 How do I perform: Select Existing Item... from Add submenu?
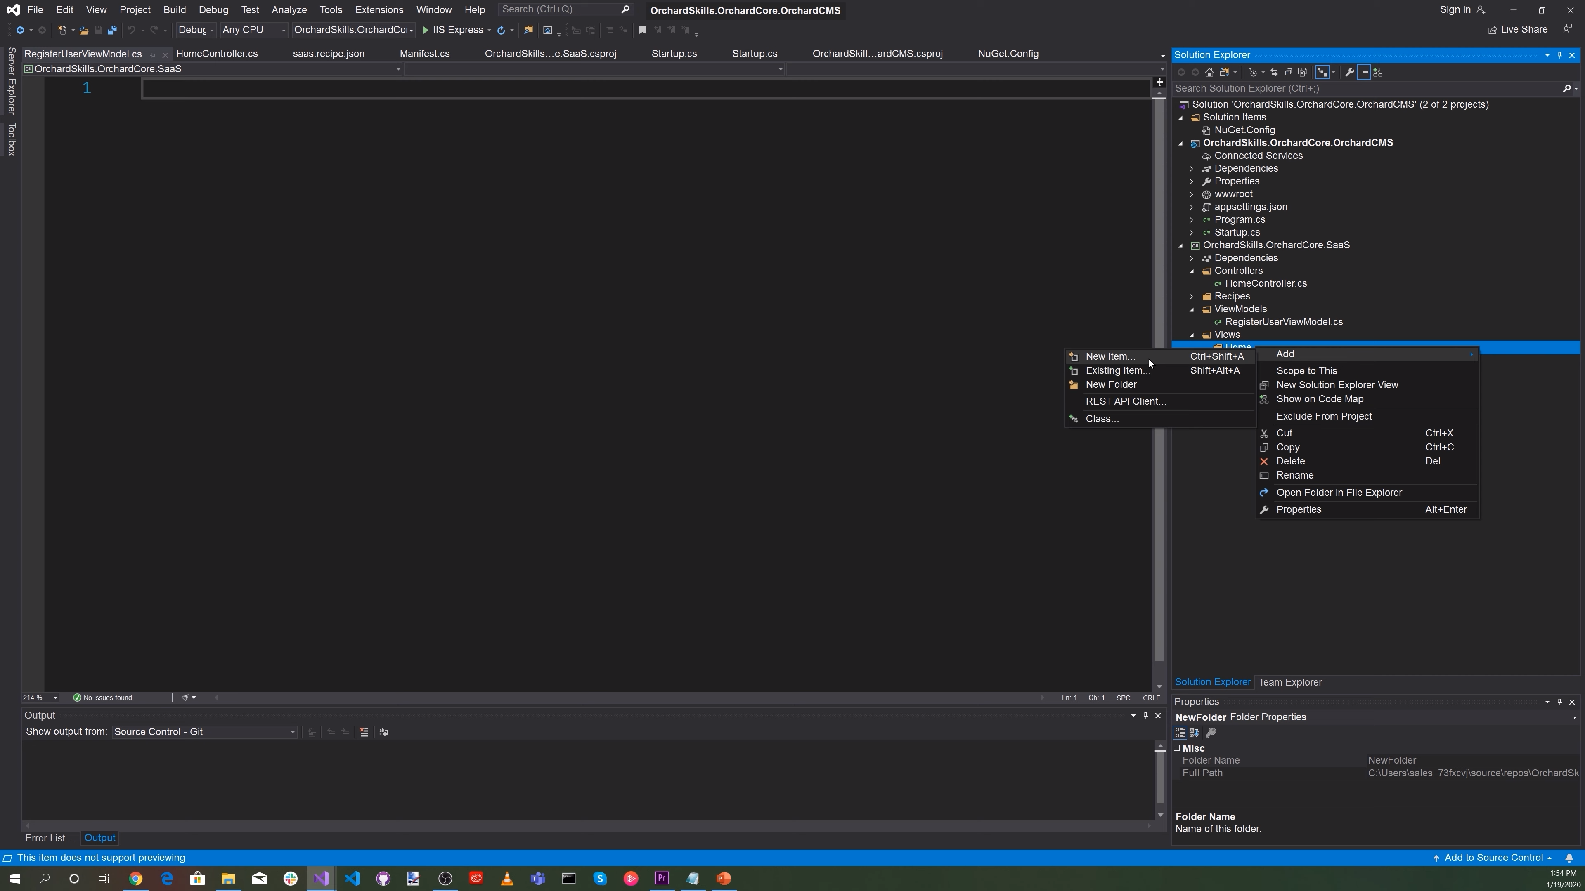click(x=1160, y=371)
